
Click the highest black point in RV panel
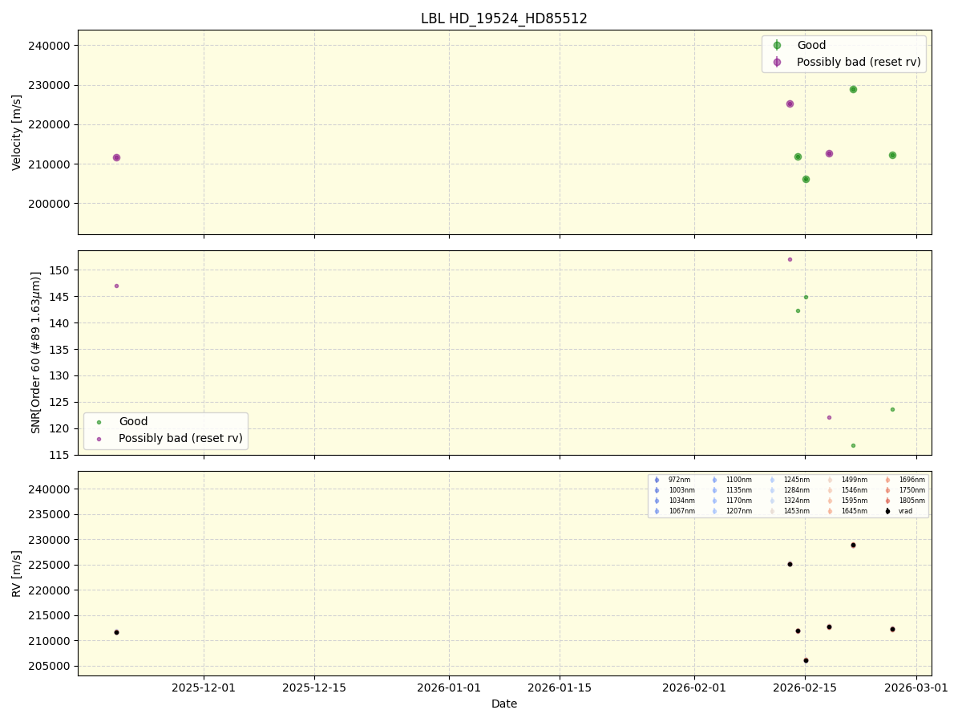pos(853,545)
